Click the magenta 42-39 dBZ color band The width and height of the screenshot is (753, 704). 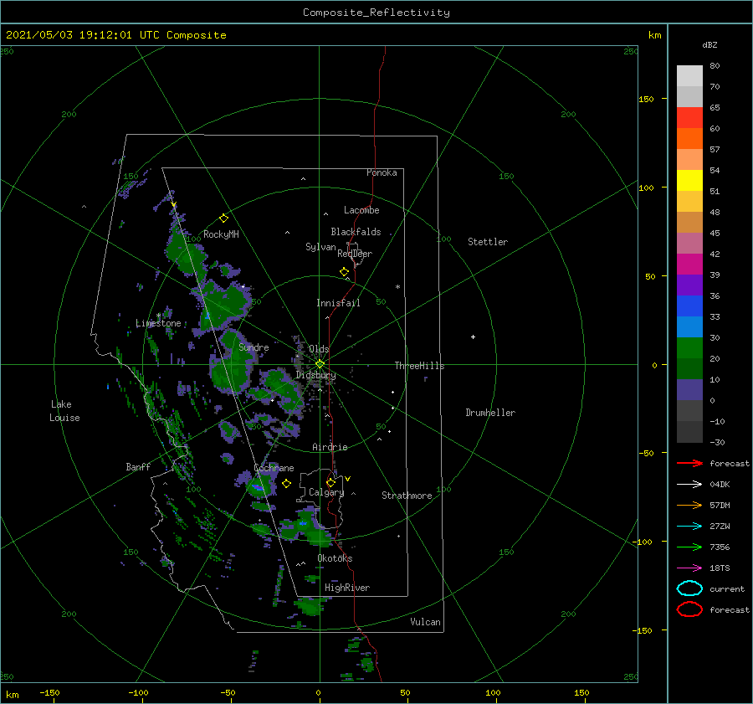click(689, 265)
